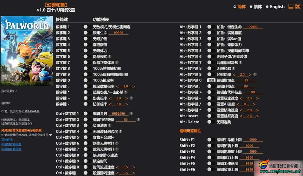Increase 掉宝数量倍率 with right arrow
The width and height of the screenshot is (303, 176).
[x=134, y=86]
